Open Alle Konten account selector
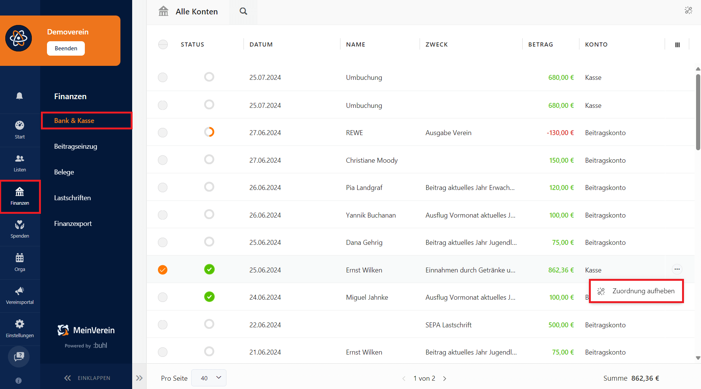The width and height of the screenshot is (701, 389). pos(197,12)
